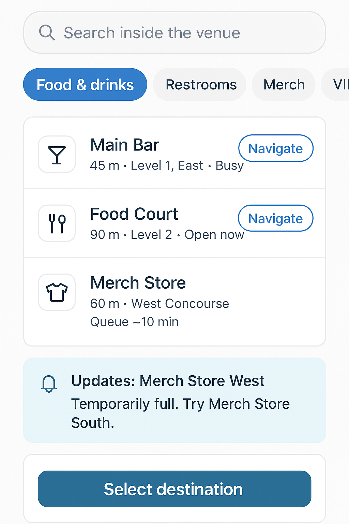Click the Merch Store t-shirt icon
This screenshot has width=349, height=524.
pyautogui.click(x=57, y=292)
